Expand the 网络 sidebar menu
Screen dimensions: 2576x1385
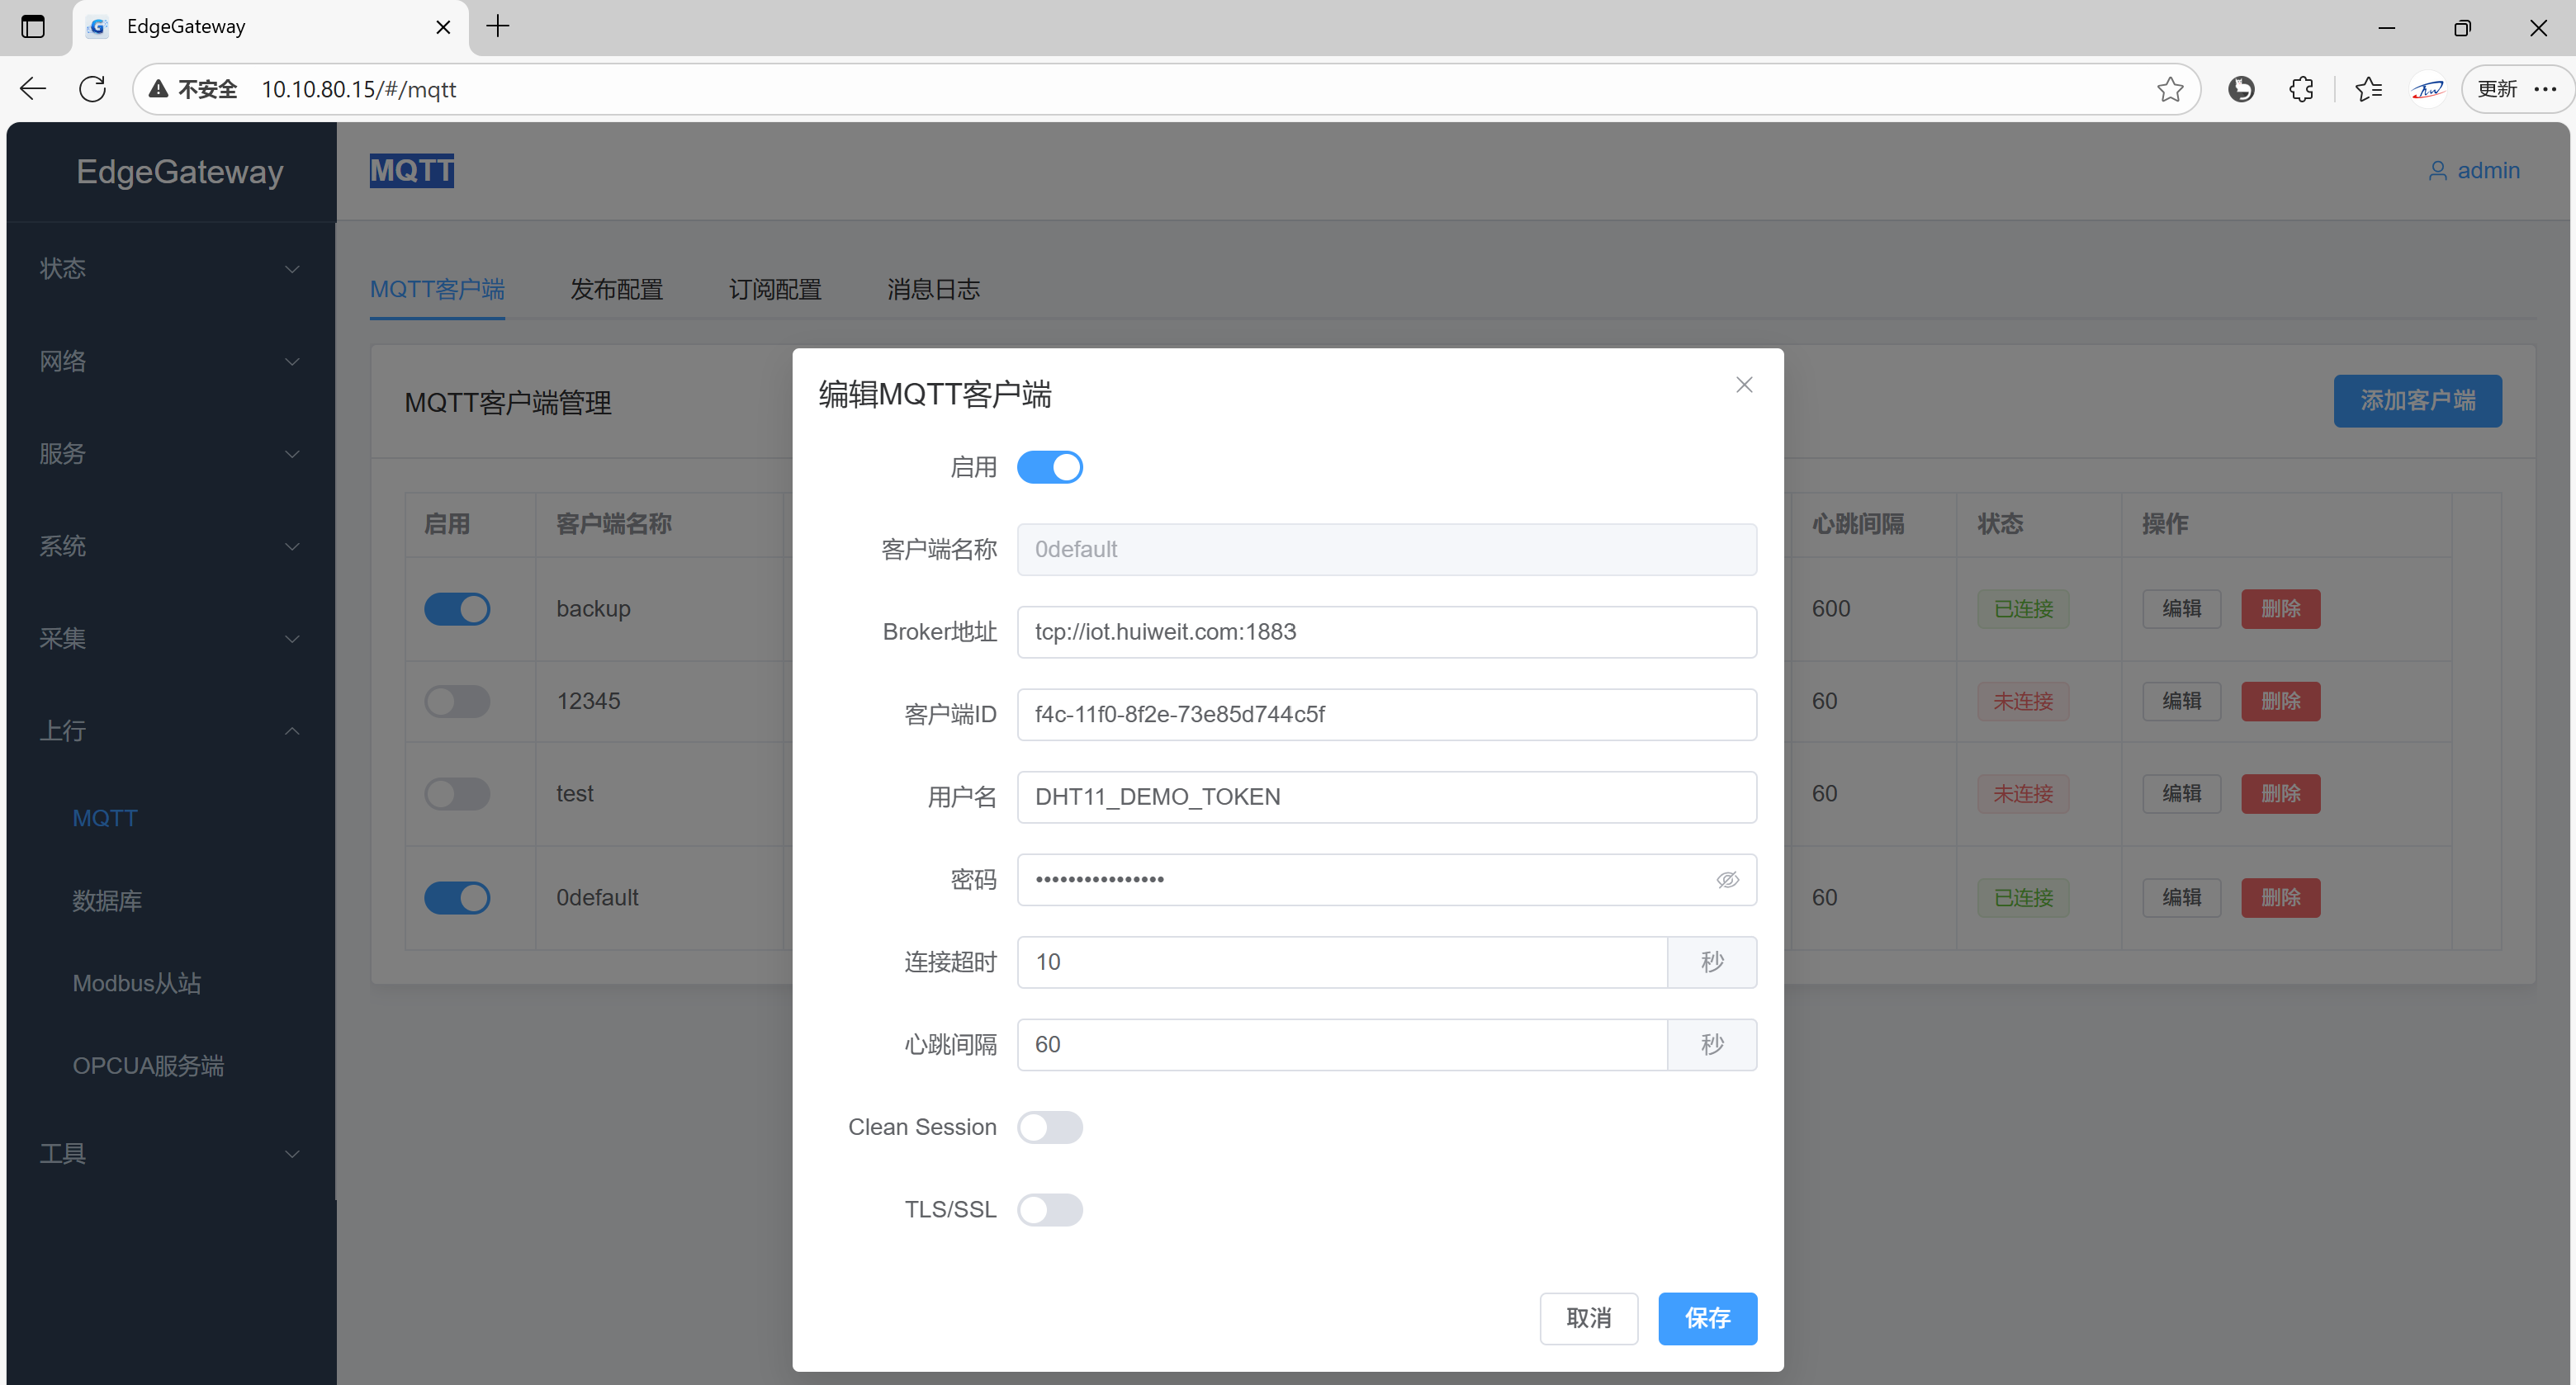pyautogui.click(x=170, y=361)
